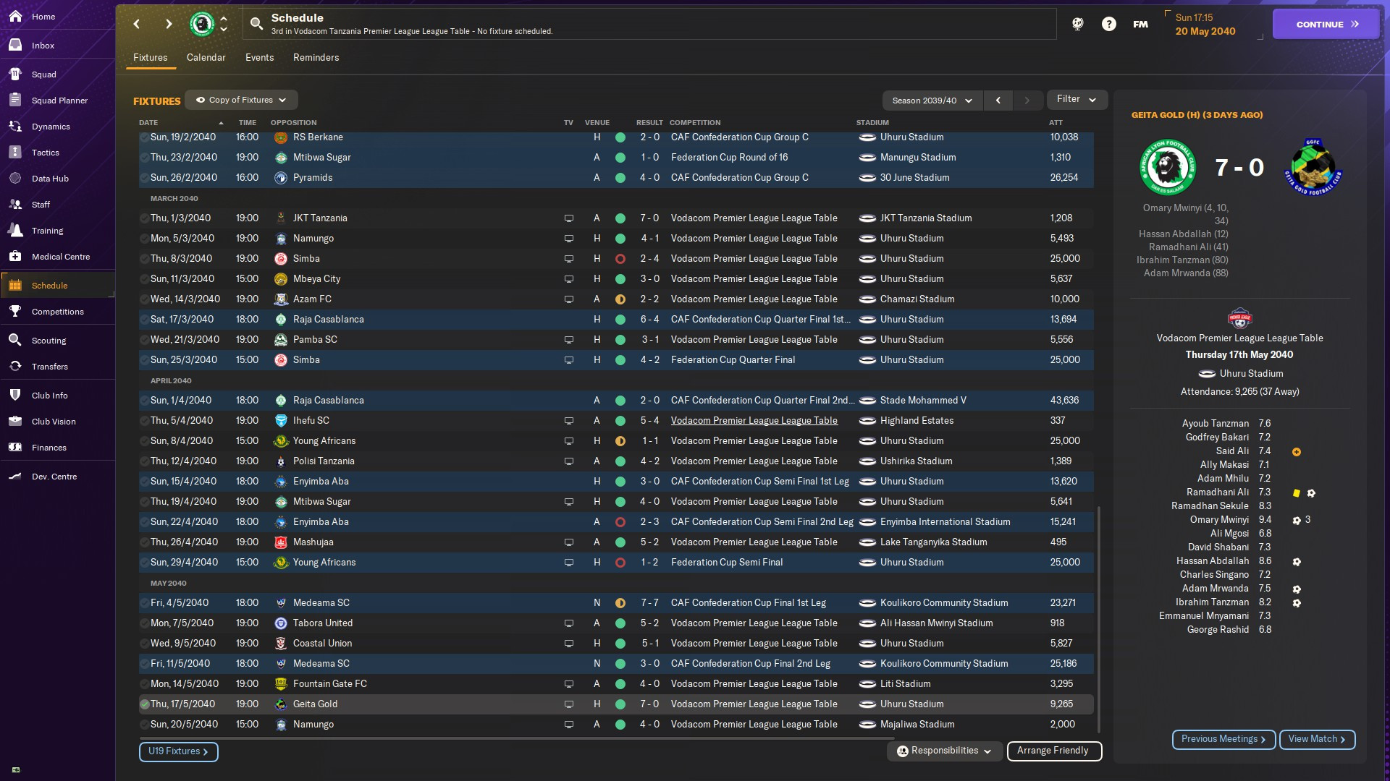
Task: Open the Season 2039/40 dropdown
Action: point(932,101)
